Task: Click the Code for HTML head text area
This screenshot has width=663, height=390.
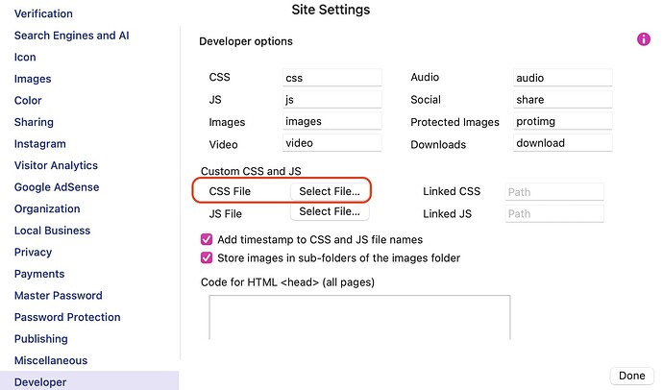Action: tap(359, 317)
